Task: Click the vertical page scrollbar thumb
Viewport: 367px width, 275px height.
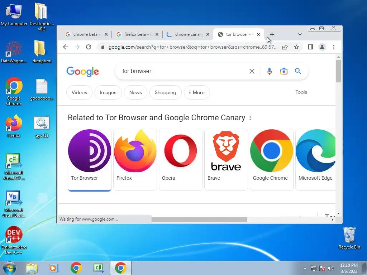Action: [338, 71]
